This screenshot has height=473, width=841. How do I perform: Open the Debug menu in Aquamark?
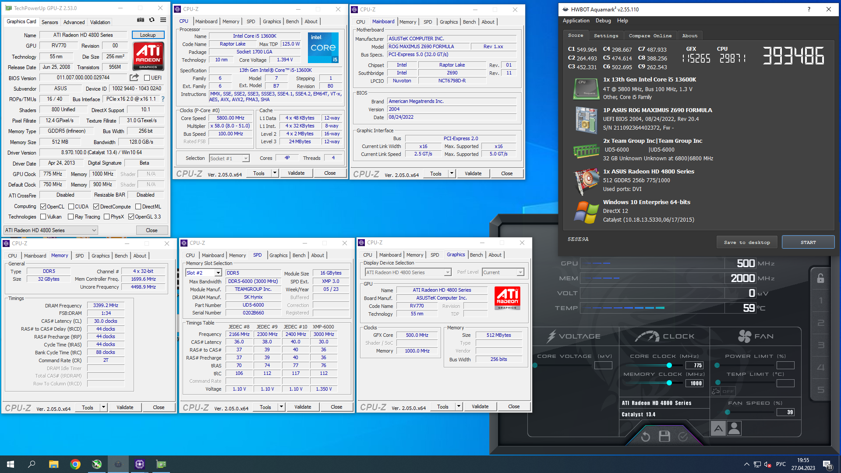[603, 21]
